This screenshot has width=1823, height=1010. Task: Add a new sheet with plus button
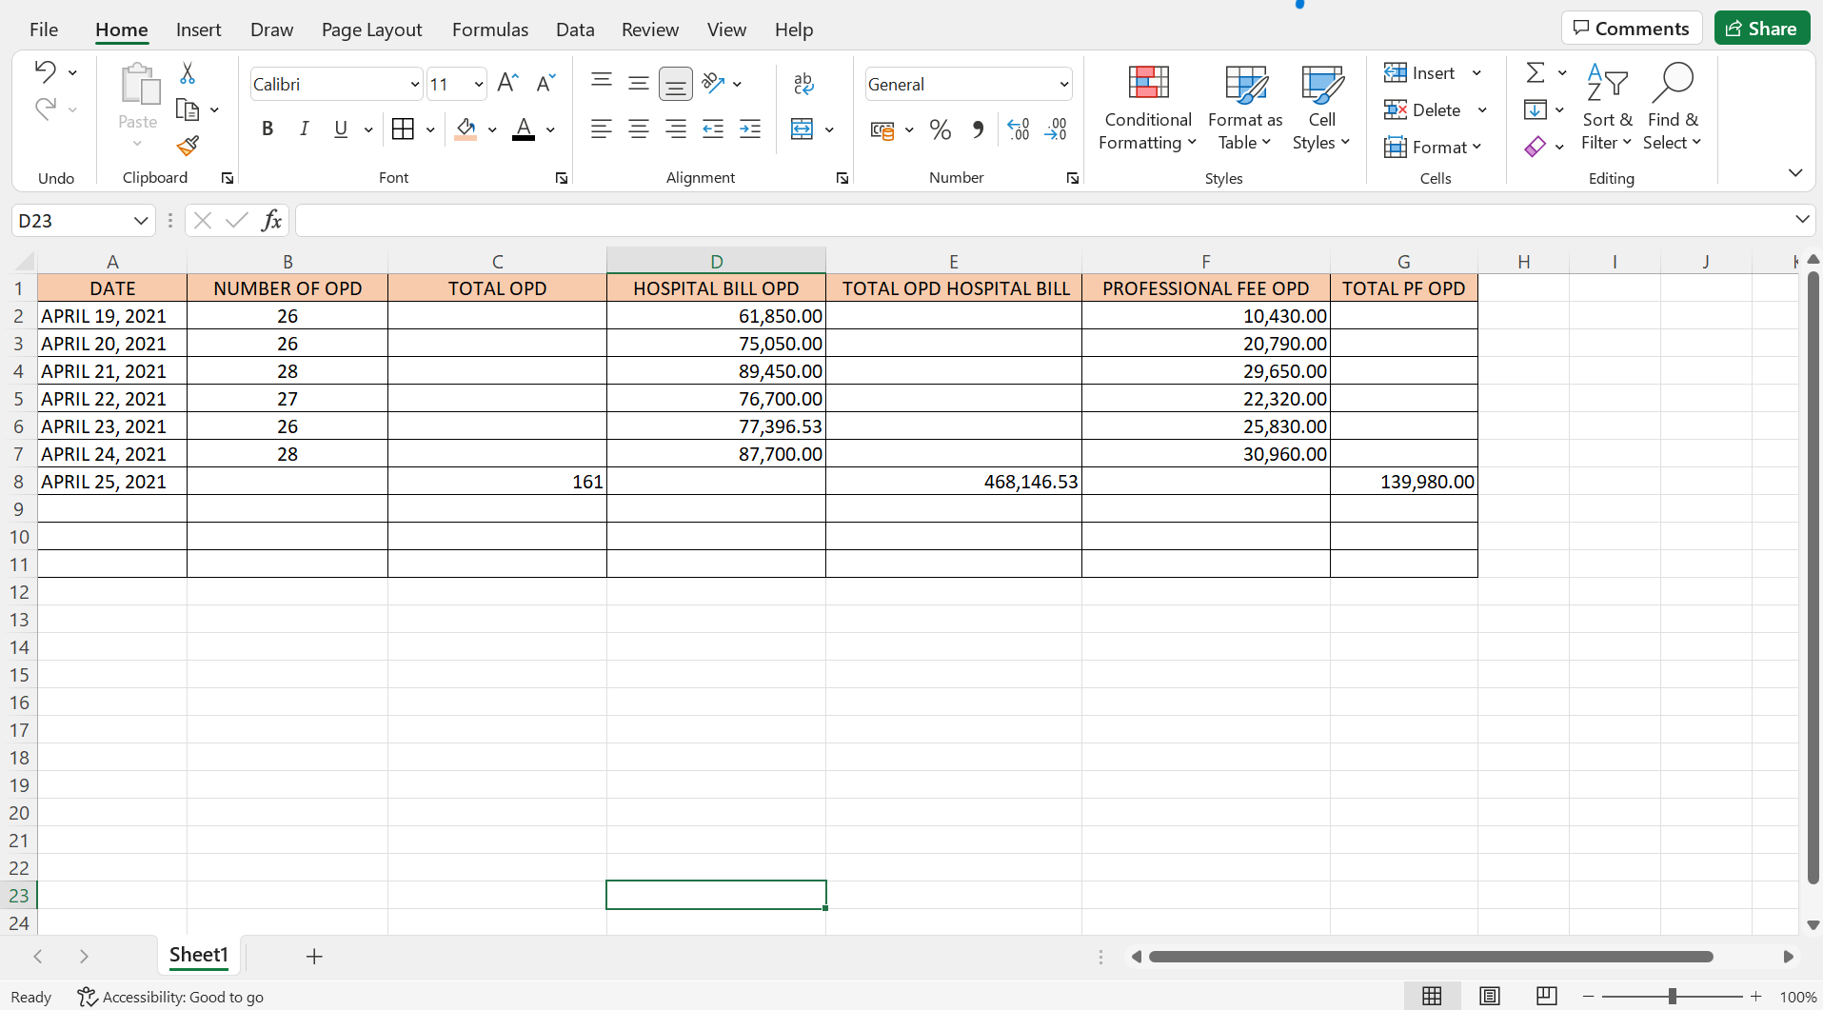click(x=314, y=956)
